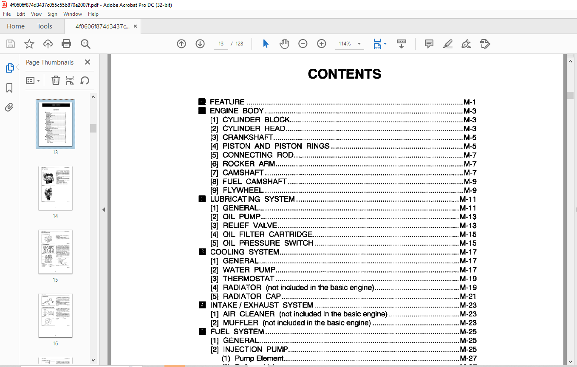577x367 pixels.
Task: Switch to the Home tab
Action: [16, 26]
